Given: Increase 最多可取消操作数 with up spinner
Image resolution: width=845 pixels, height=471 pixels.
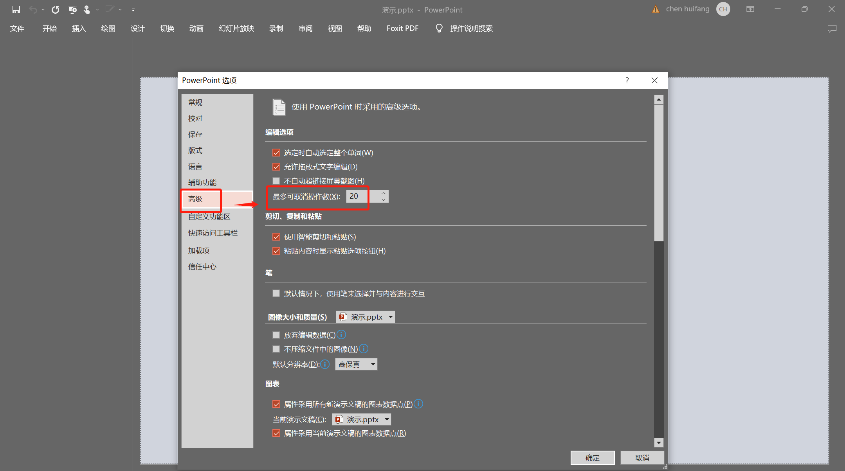Looking at the screenshot, I should [383, 193].
